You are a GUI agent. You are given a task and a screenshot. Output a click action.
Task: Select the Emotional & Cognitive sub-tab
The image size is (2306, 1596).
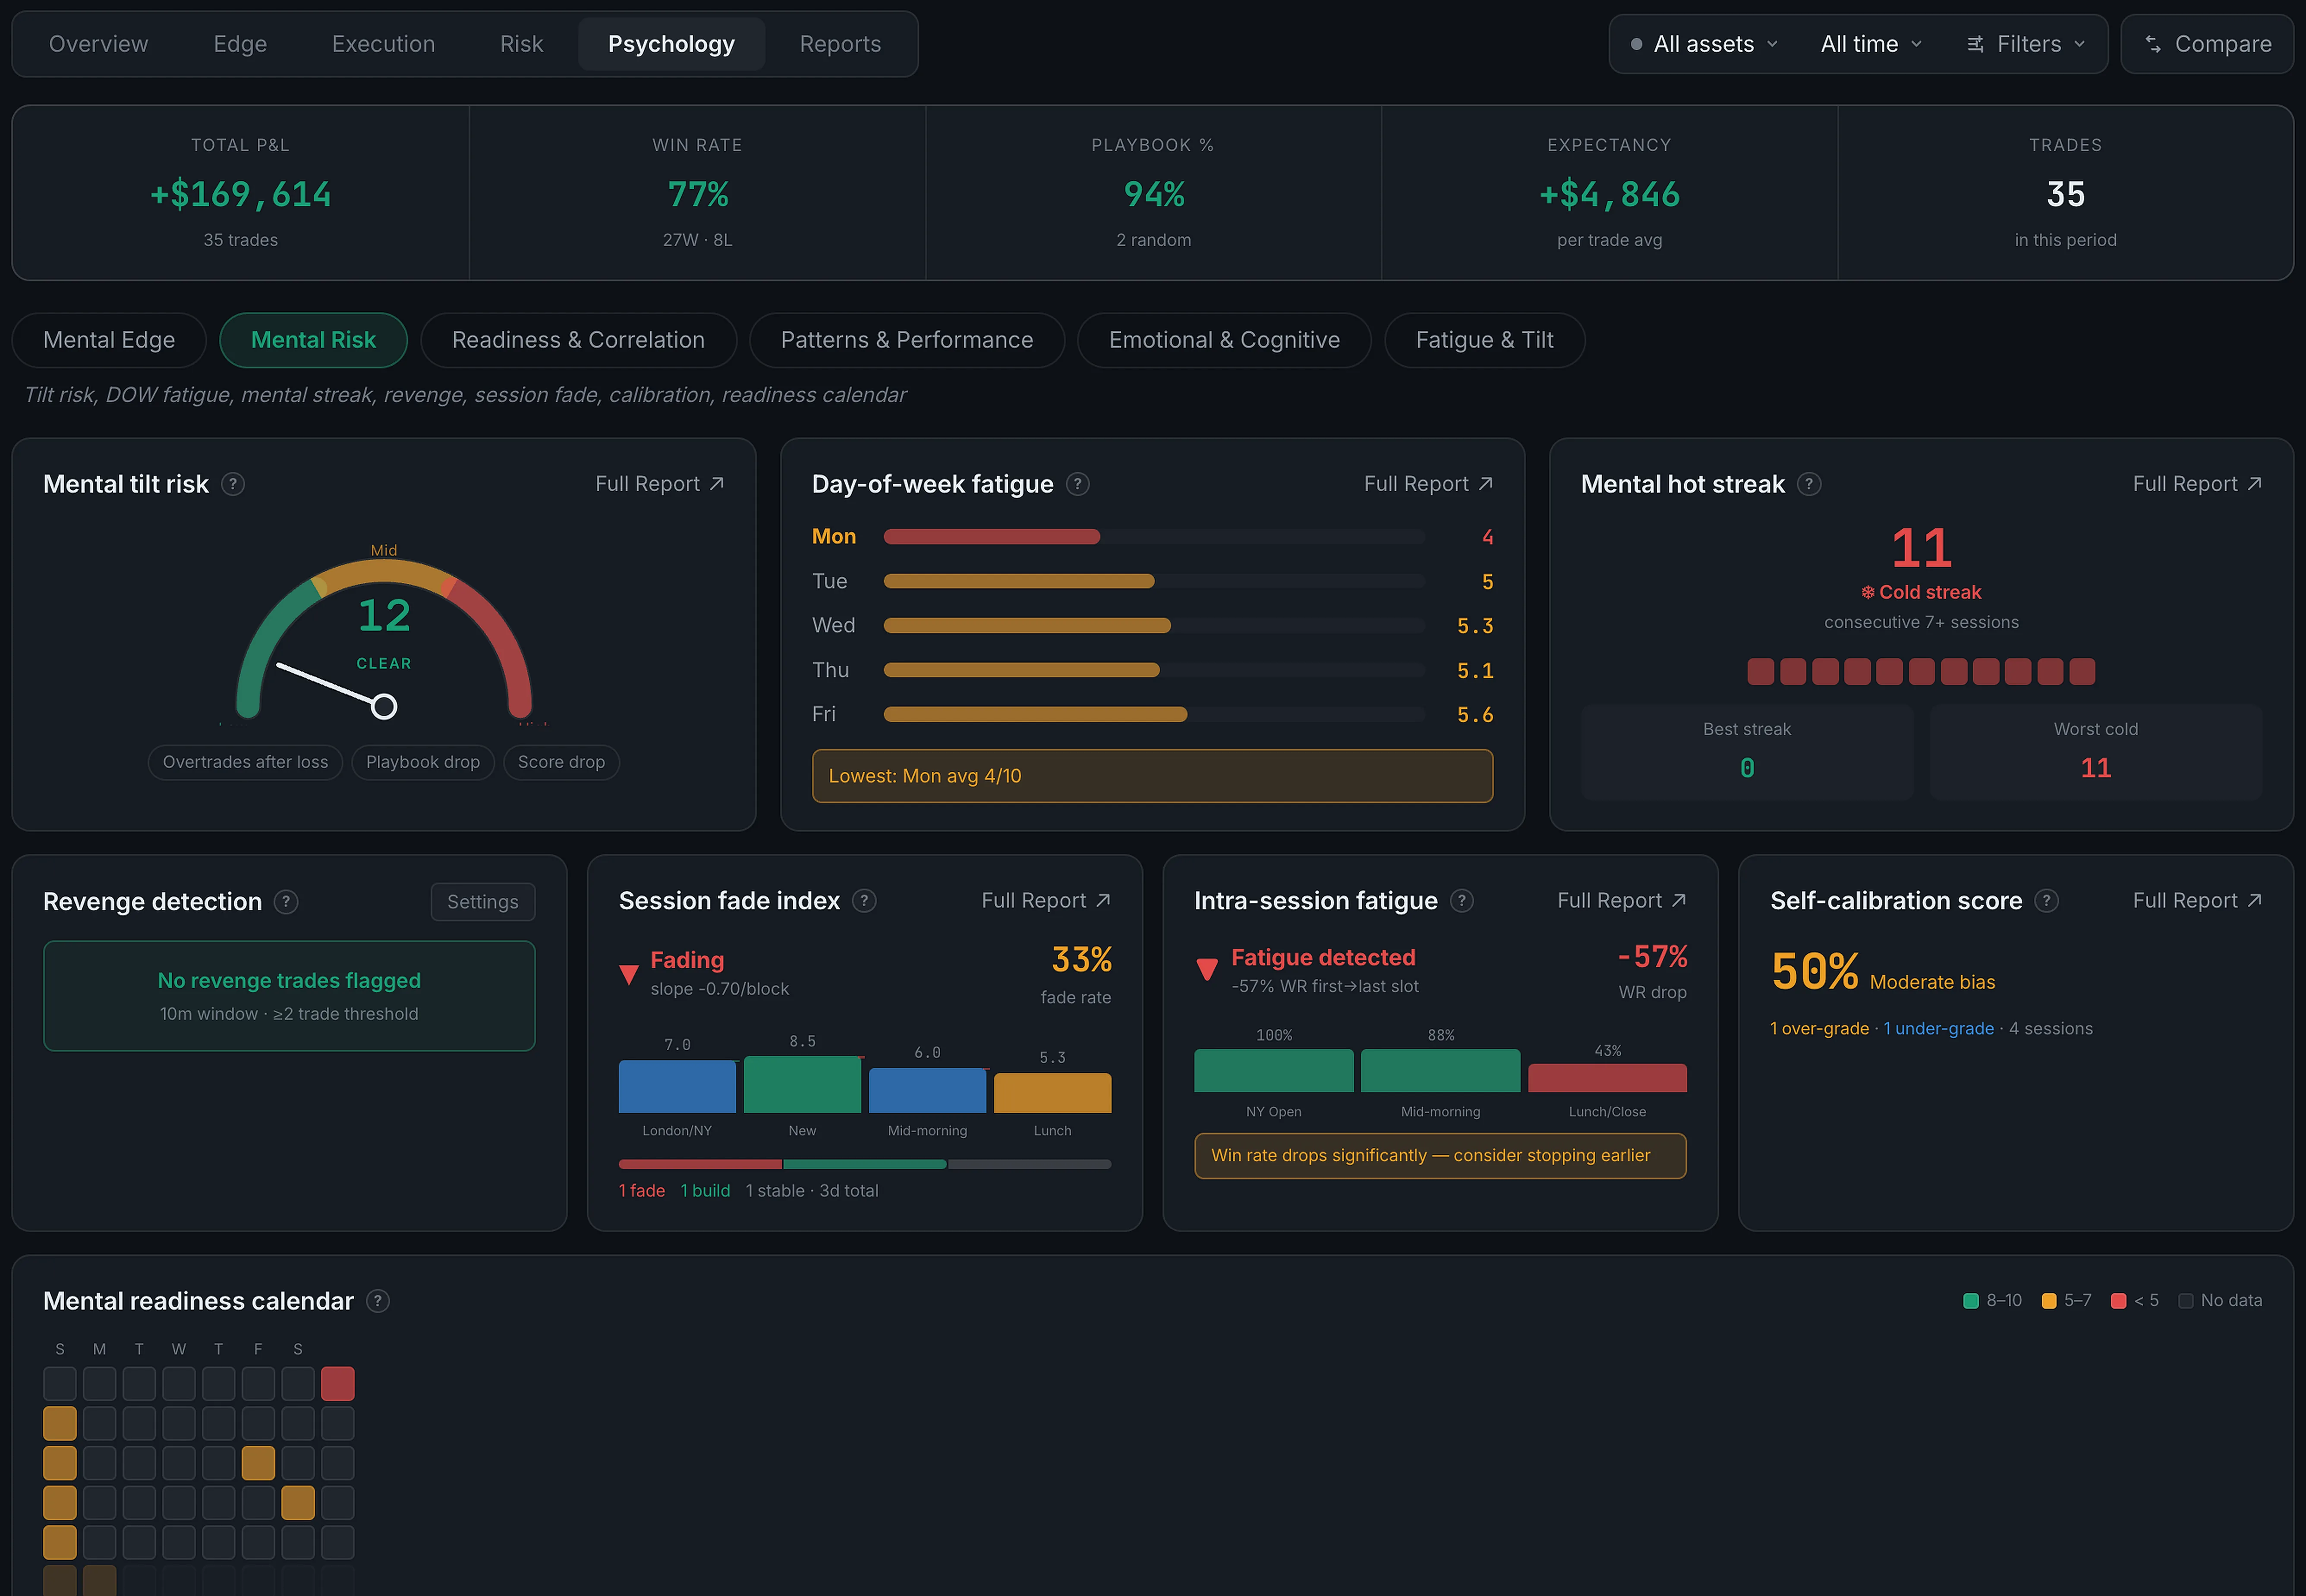click(1225, 340)
